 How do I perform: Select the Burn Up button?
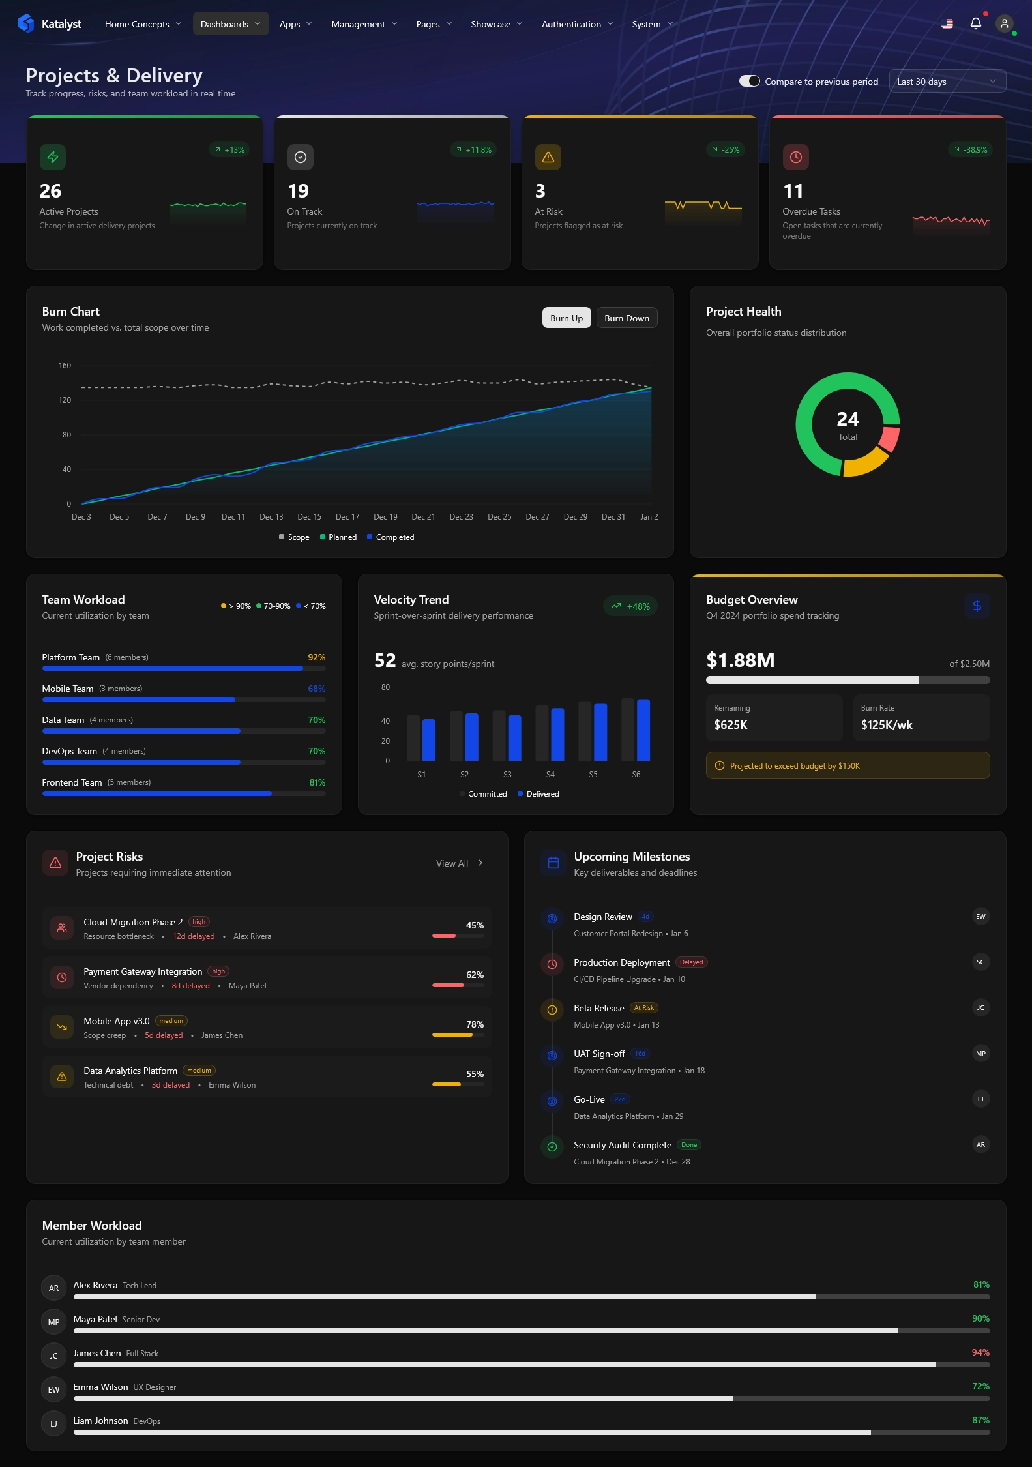(566, 318)
